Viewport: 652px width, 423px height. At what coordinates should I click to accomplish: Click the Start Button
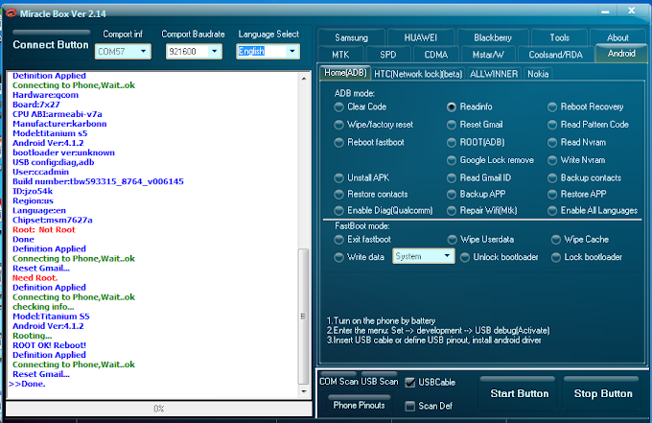(520, 394)
